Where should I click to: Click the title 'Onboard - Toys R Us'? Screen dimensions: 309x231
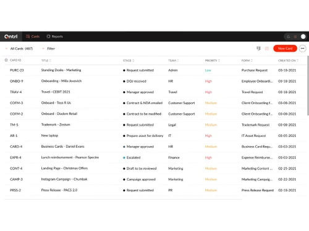(56, 103)
